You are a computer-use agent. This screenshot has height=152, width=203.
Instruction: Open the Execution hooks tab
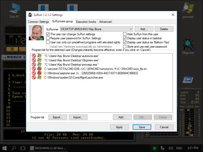point(86,22)
